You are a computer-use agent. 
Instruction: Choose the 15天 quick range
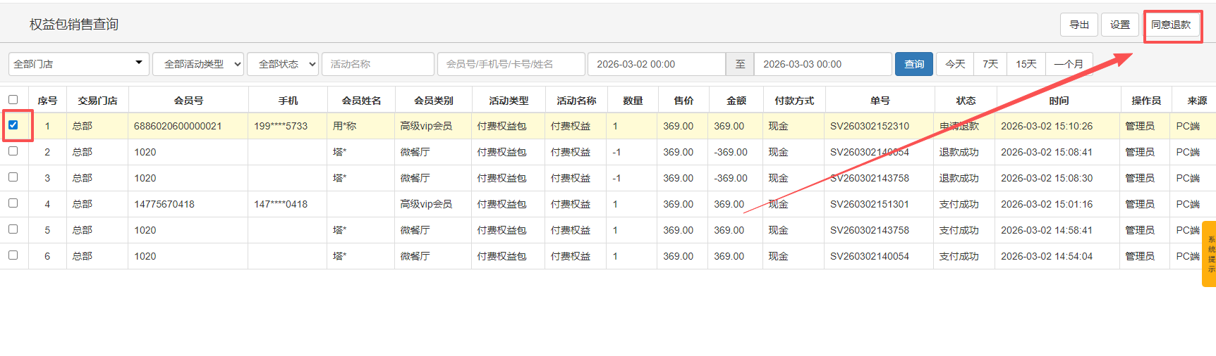(1026, 64)
